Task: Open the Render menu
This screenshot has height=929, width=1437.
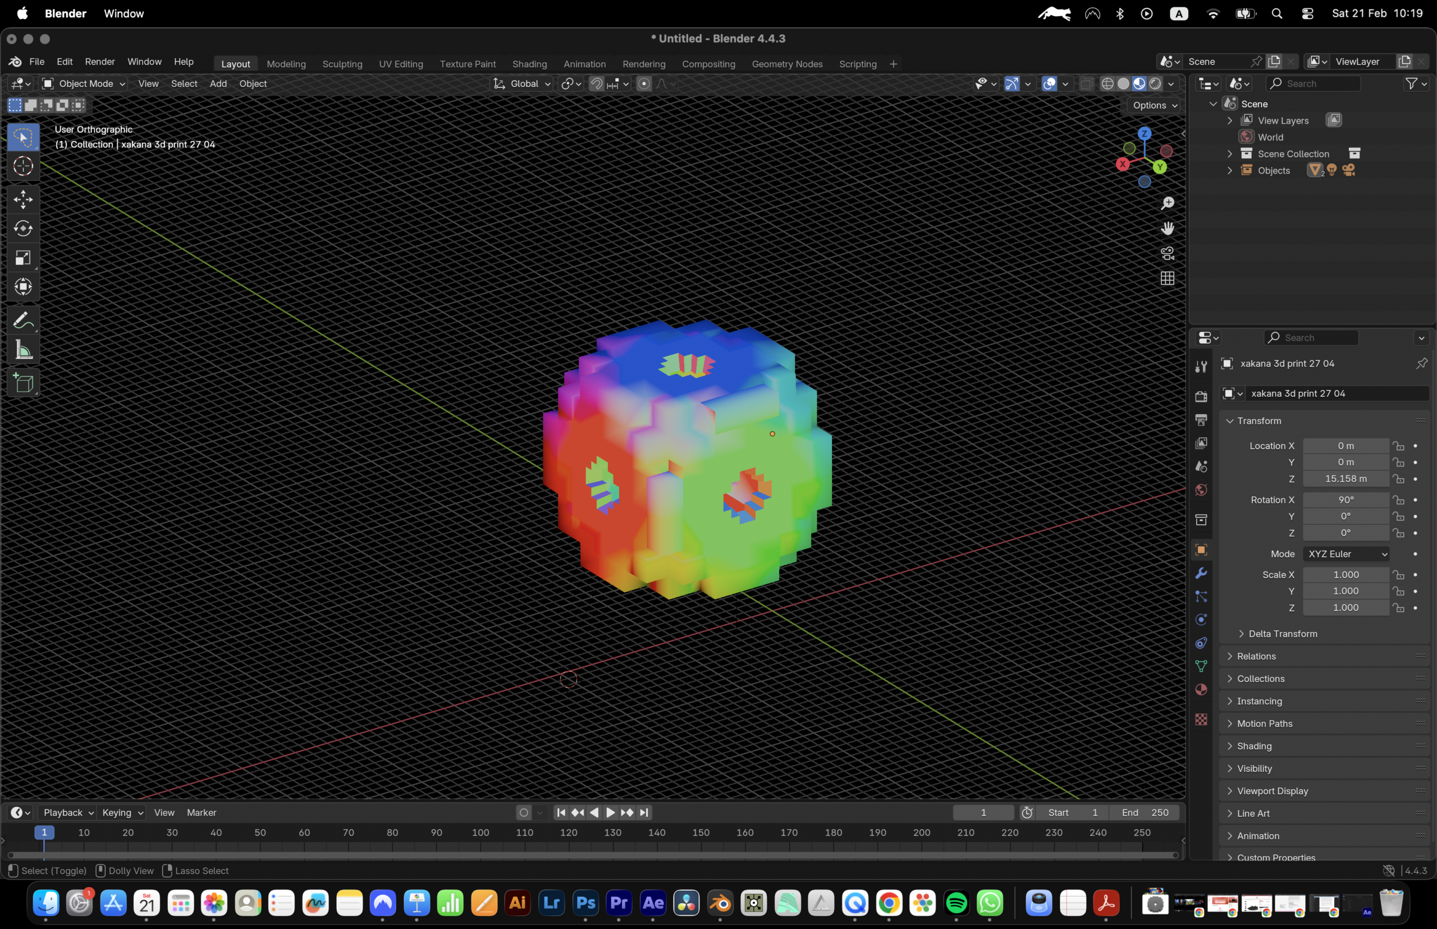Action: tap(99, 62)
